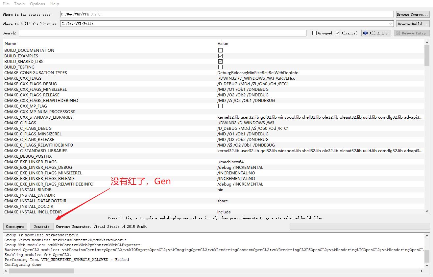Click the output log horizontal scrollbar thumb
The image size is (433, 277).
pyautogui.click(x=41, y=271)
